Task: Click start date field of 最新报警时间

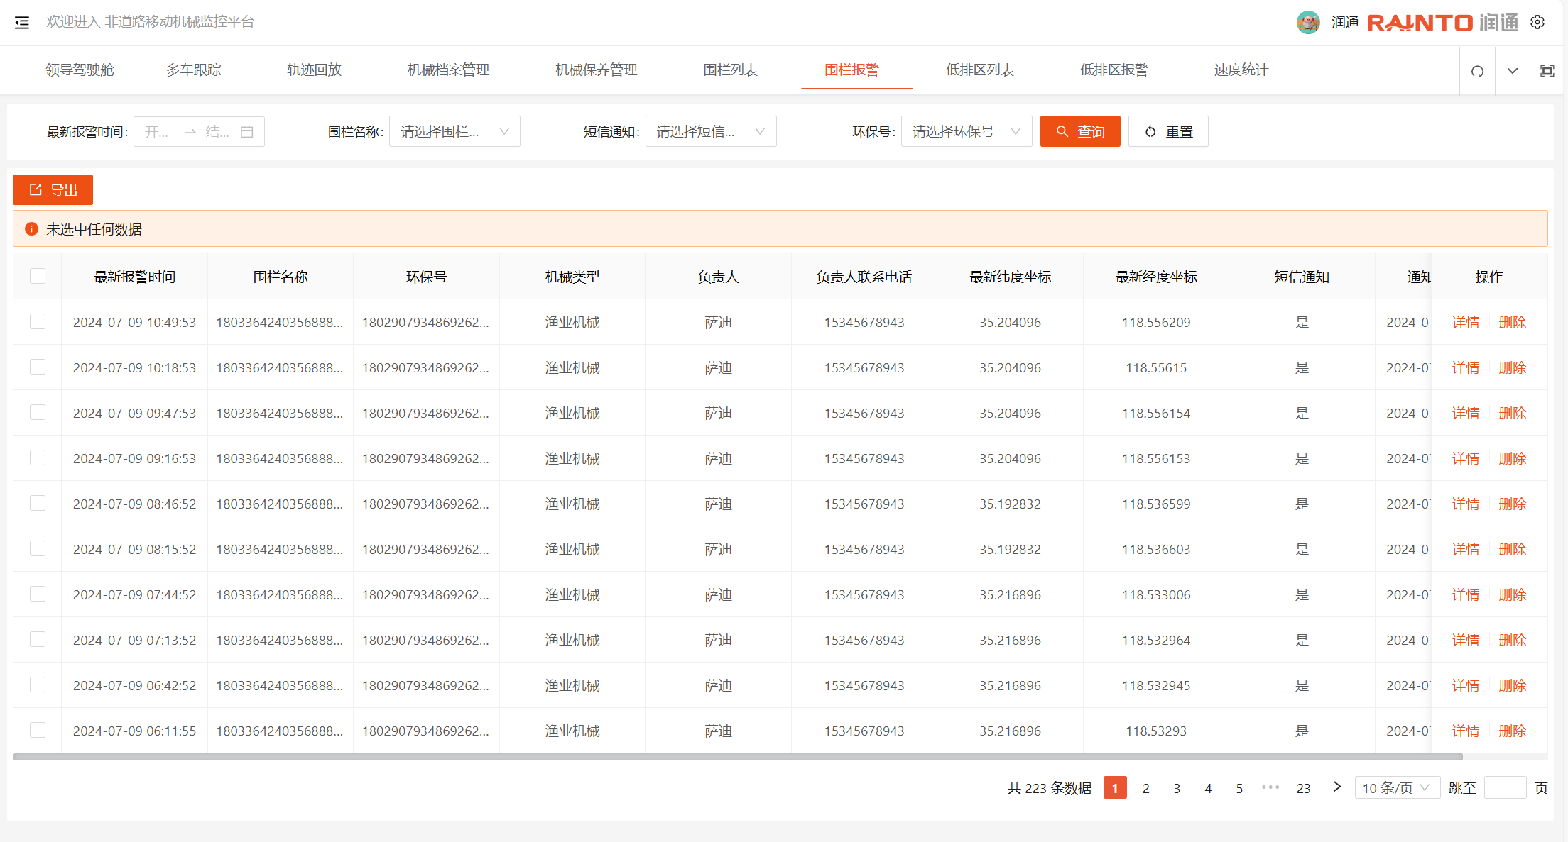Action: point(157,132)
